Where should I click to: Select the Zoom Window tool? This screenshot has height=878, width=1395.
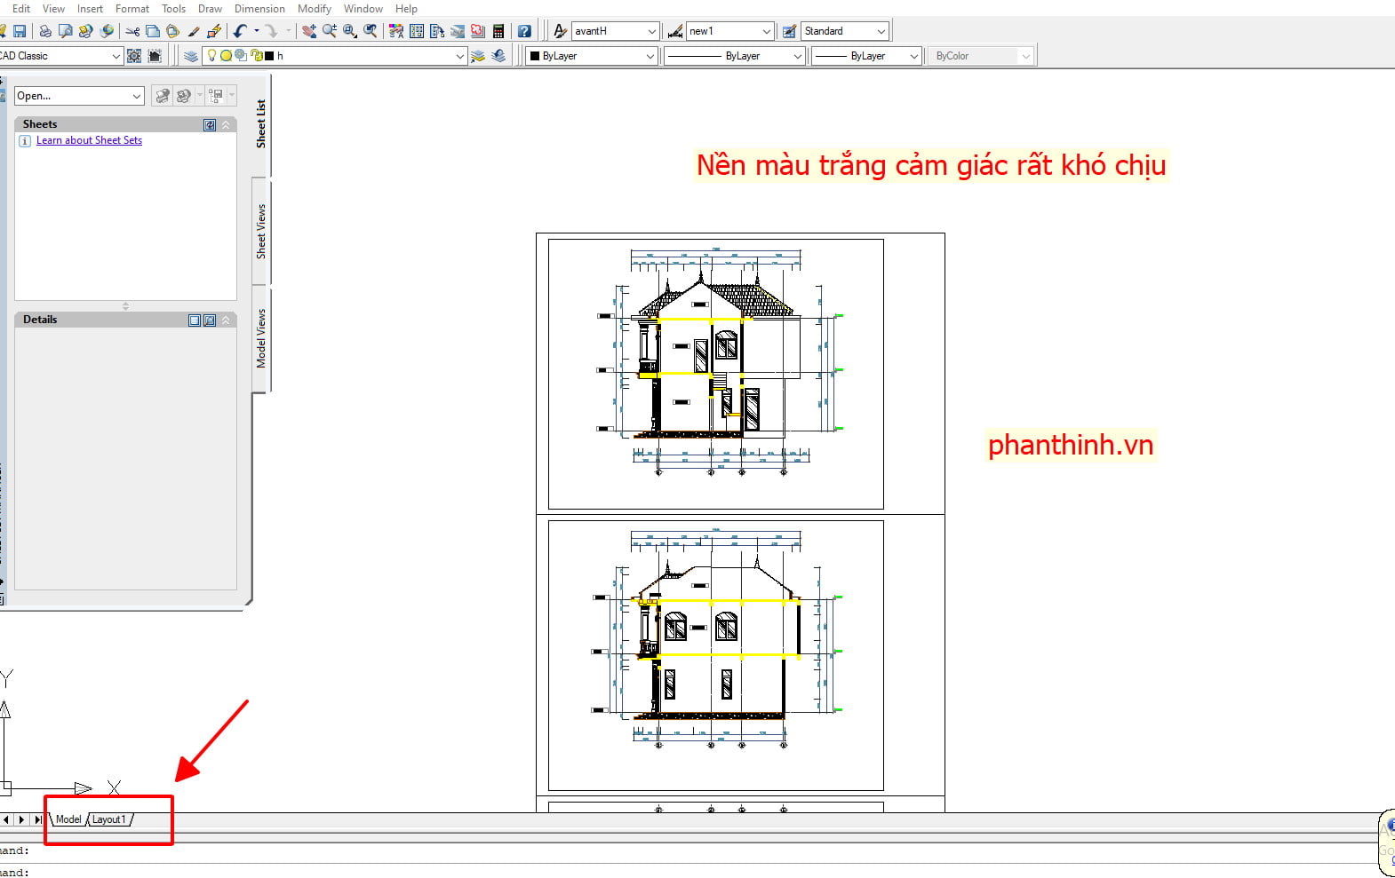[x=350, y=31]
